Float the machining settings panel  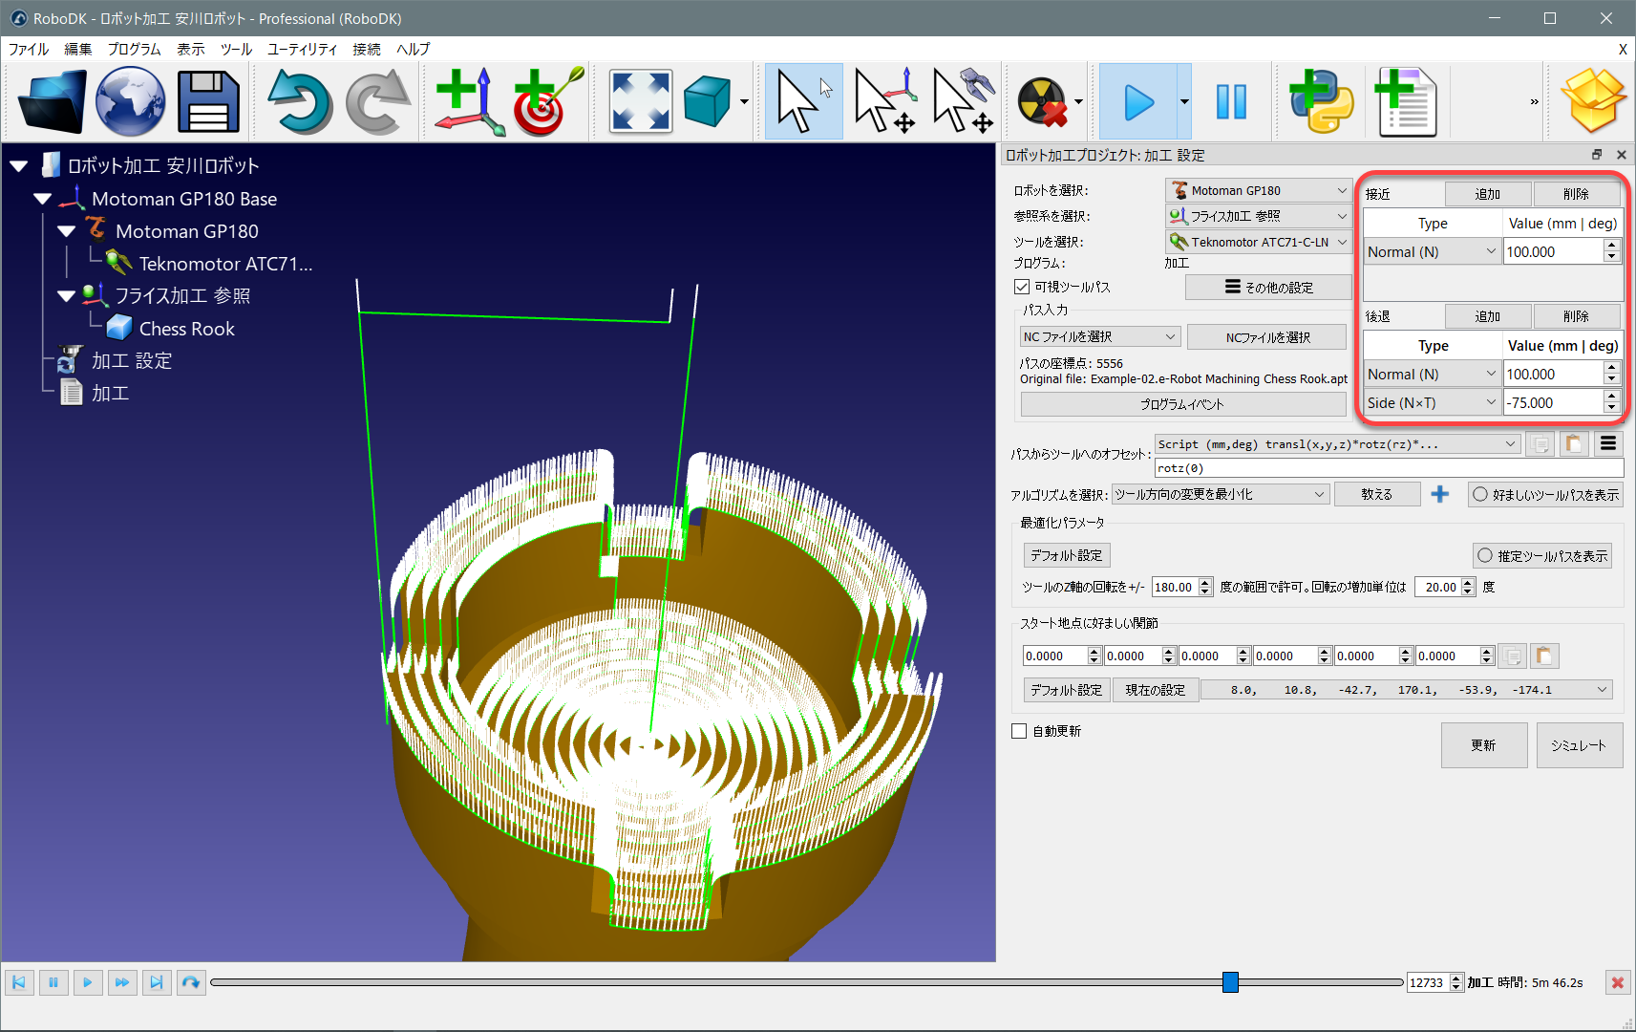pos(1597,155)
